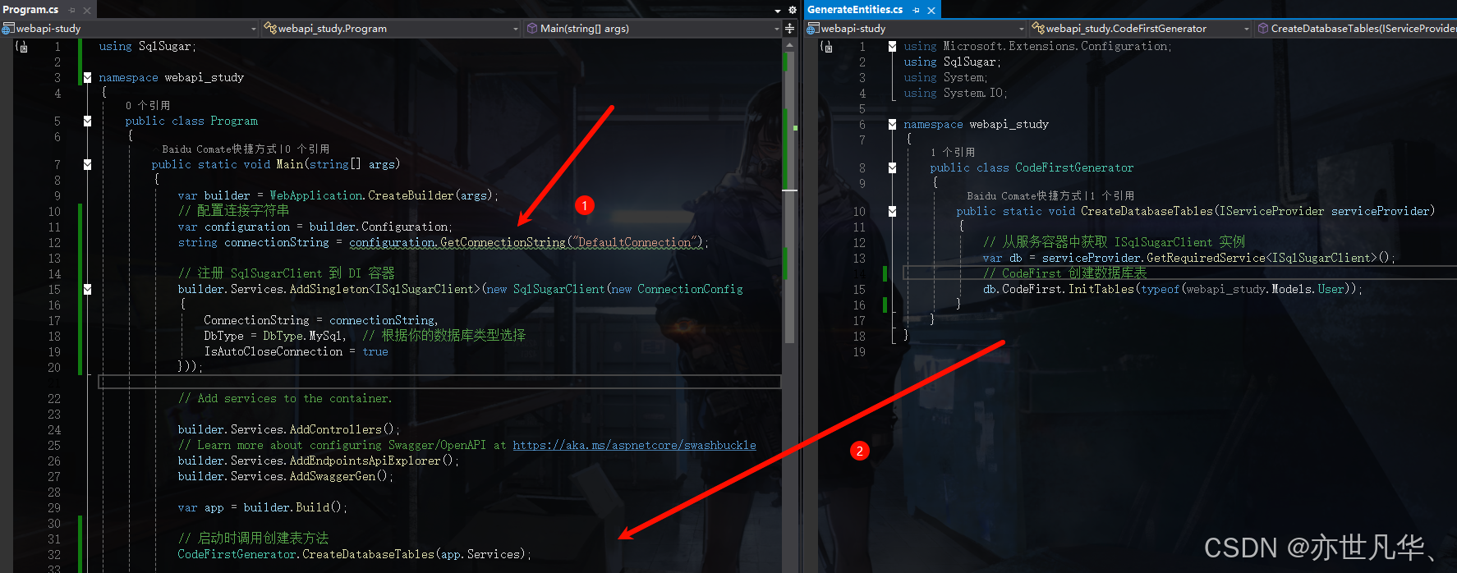Click Baidu Comate shortcut above CreateDatabaseTables
Screen dimensions: 1457x573
(x=1024, y=195)
